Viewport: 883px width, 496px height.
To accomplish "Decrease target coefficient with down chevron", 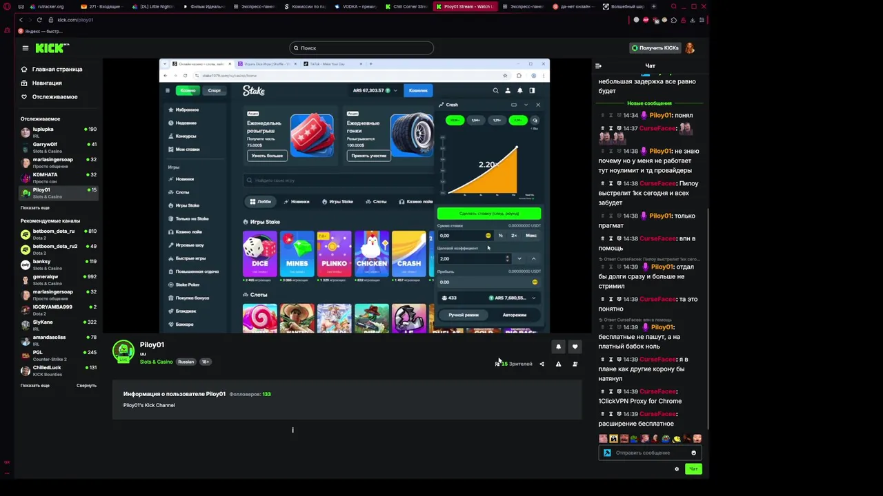I will click(519, 259).
